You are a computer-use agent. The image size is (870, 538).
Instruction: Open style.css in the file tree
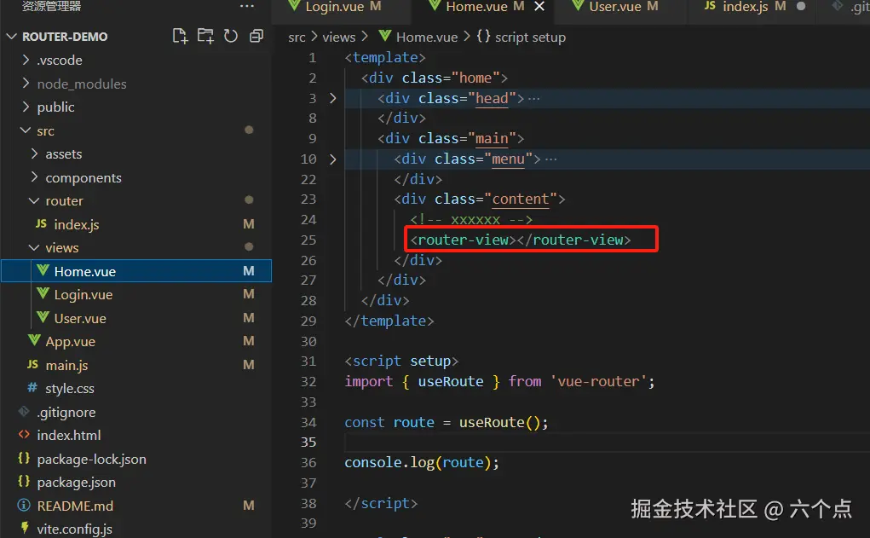[x=136, y=388]
